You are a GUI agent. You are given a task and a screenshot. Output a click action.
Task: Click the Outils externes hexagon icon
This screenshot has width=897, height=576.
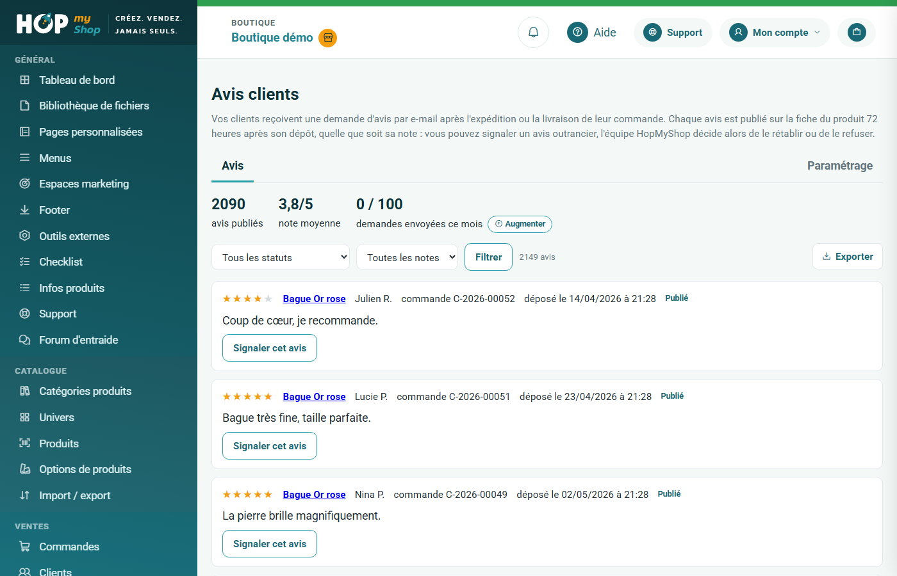(x=24, y=236)
